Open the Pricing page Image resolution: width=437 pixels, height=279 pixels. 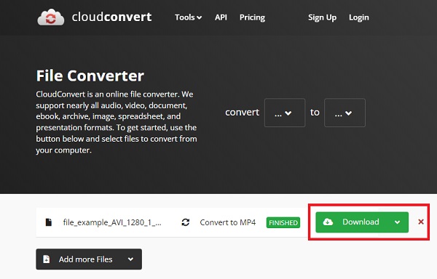pyautogui.click(x=252, y=17)
